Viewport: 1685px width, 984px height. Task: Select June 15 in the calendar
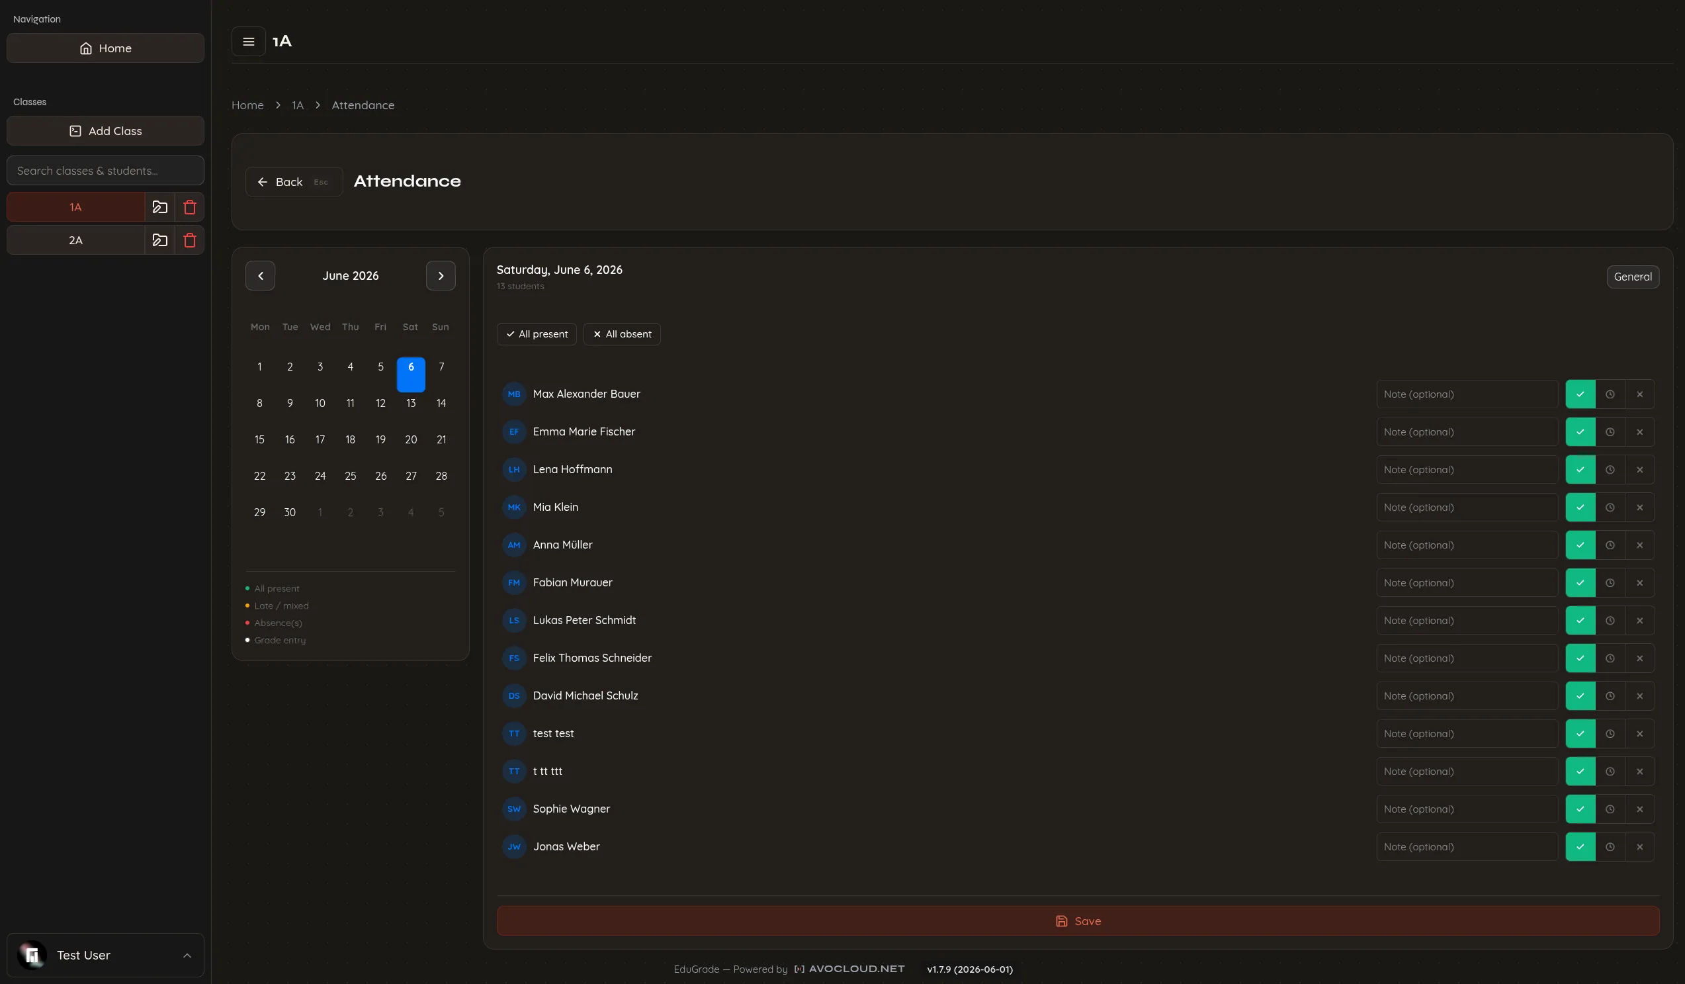click(259, 439)
